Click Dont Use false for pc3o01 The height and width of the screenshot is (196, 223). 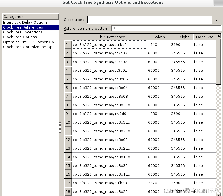(205, 140)
